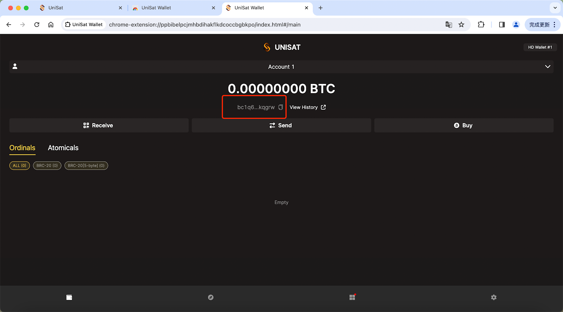Viewport: 563px width, 312px height.
Task: Copy the bc1q6...kqgrw wallet address
Action: tap(280, 107)
